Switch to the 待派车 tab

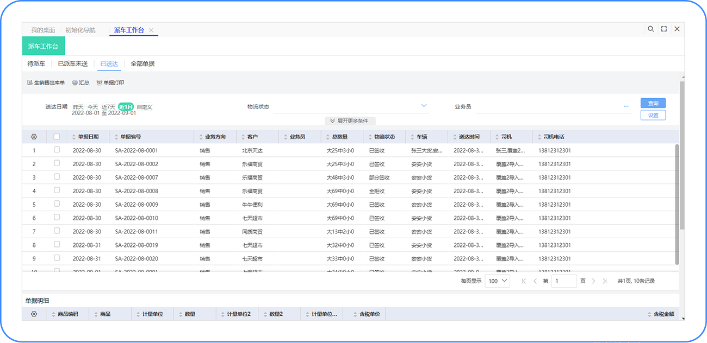(36, 64)
